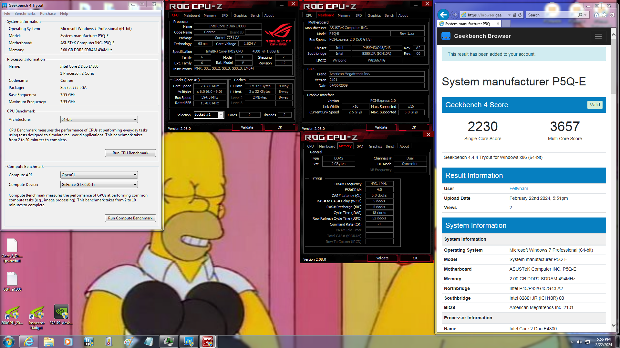Switch to SPD tab in CPU-Z CPU window

225,15
